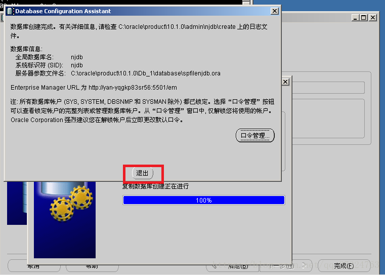This screenshot has width=385, height=275.
Task: Click empty input field in background wizard
Action: (x=328, y=88)
